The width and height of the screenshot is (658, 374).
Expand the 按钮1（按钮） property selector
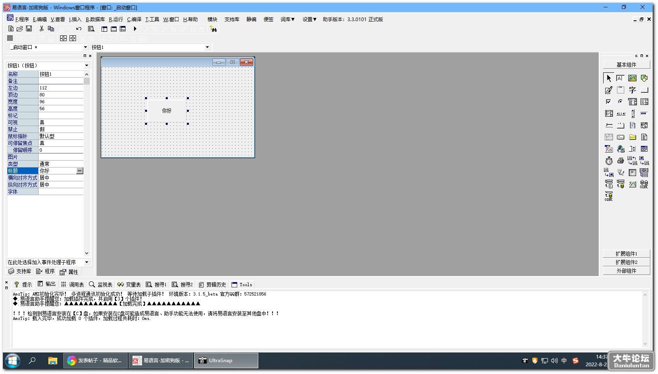(87, 65)
